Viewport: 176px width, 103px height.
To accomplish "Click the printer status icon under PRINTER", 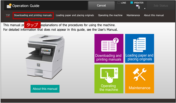I will 138,7.
